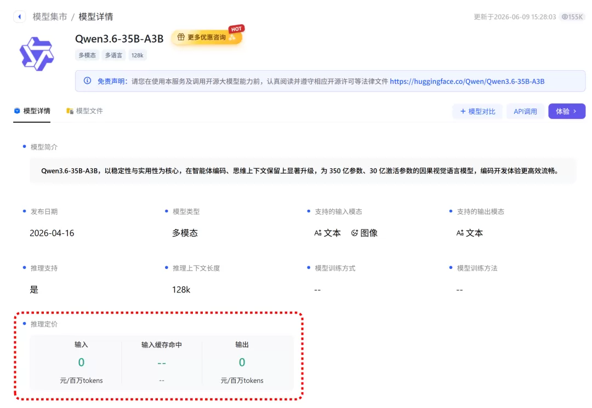Click the 支持的输入模态 label

coord(339,211)
